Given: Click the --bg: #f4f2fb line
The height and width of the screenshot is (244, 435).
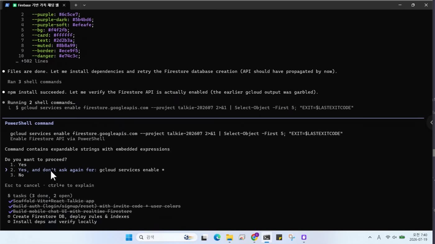Looking at the screenshot, I should click(51, 30).
